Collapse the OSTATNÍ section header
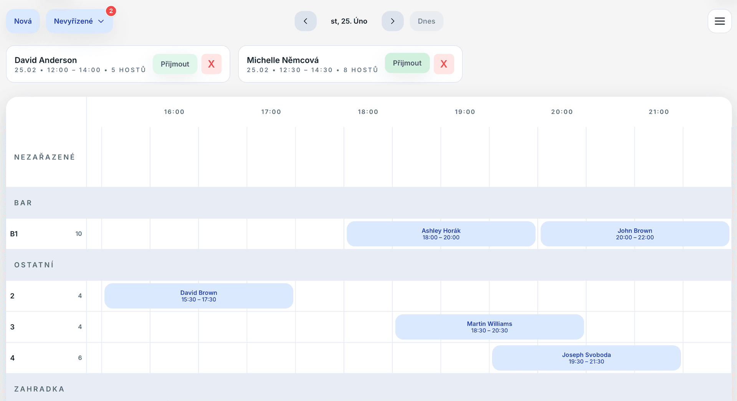Viewport: 737px width, 401px height. click(34, 265)
